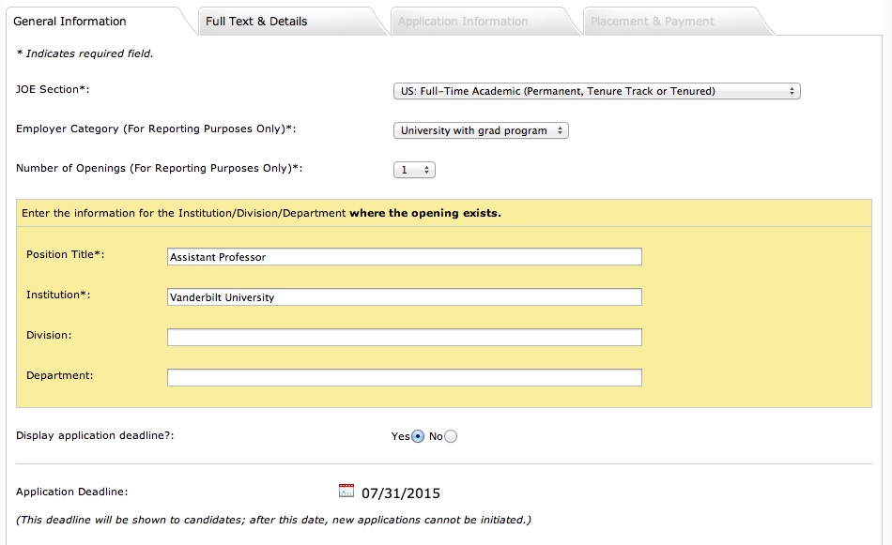Focus the empty Department field

tap(404, 377)
